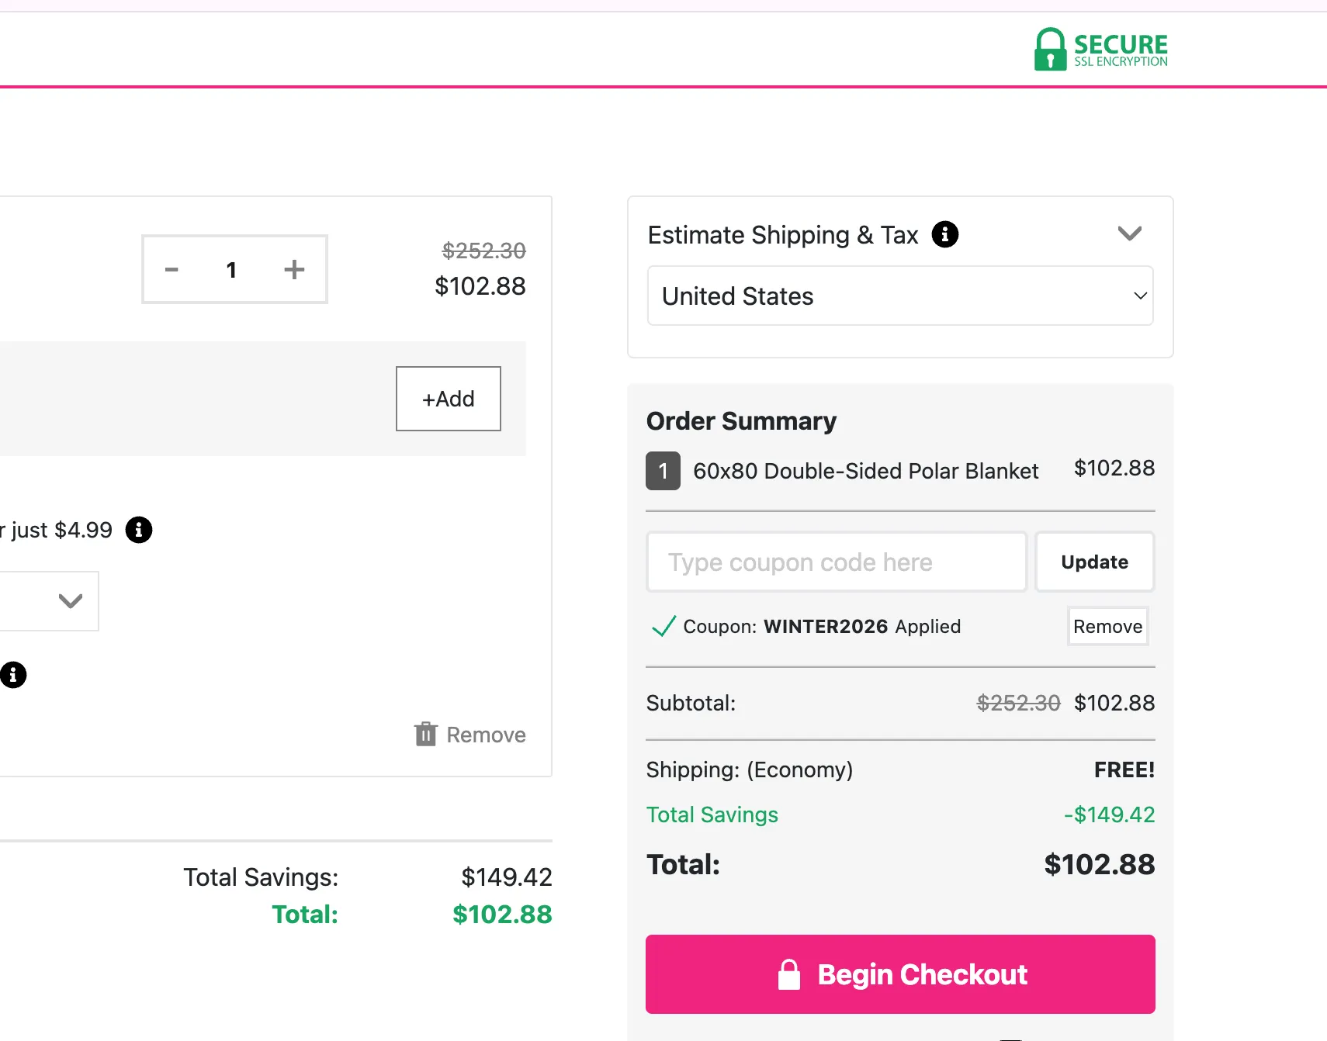Click the quantity badge in Order Summary
The height and width of the screenshot is (1041, 1327).
pyautogui.click(x=663, y=471)
